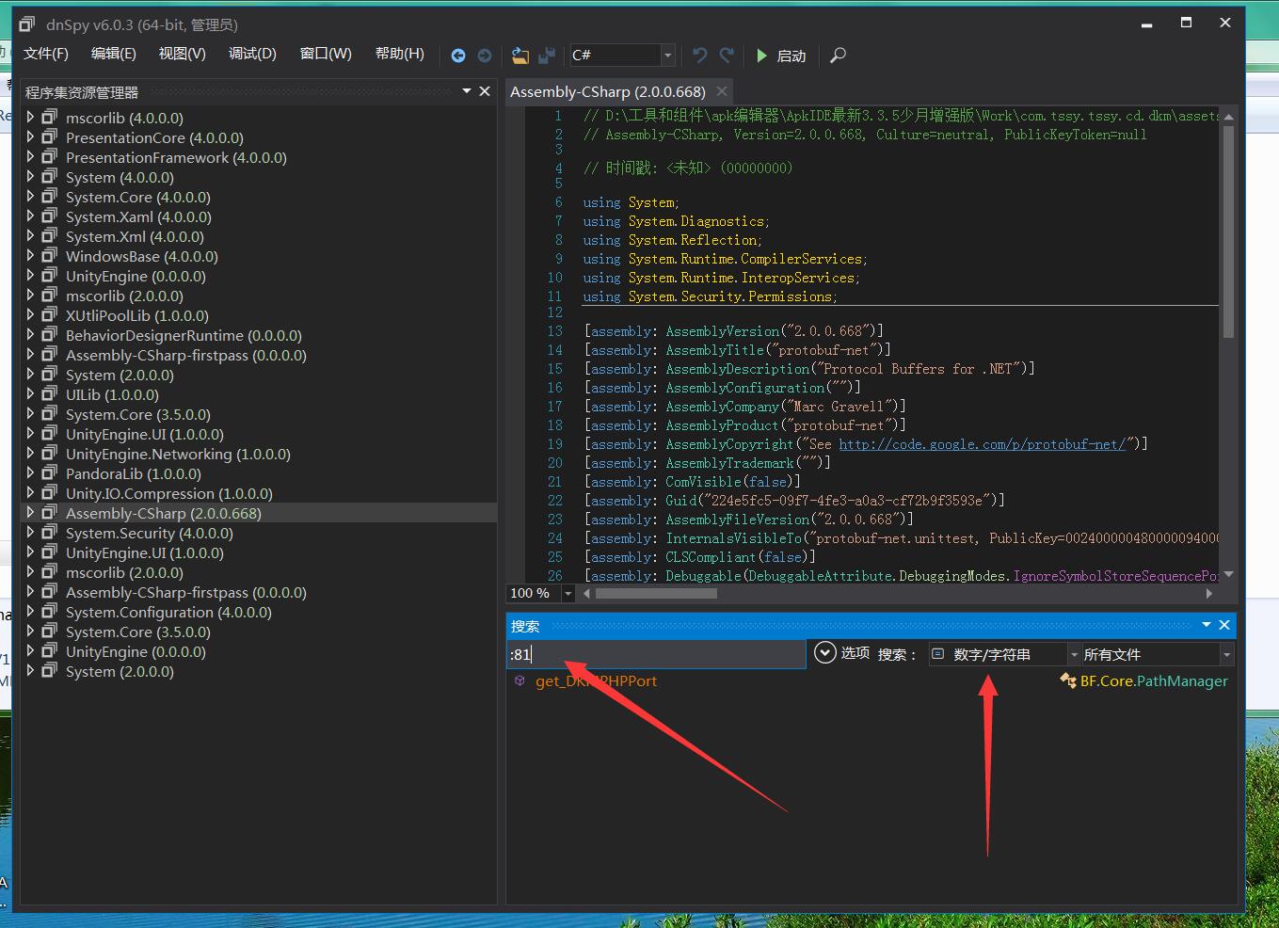Open the 所有文件 search scope dropdown

click(x=1226, y=654)
